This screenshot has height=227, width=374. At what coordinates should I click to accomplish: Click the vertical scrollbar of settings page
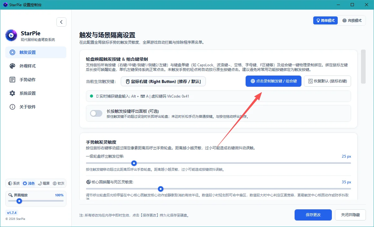tap(363, 66)
